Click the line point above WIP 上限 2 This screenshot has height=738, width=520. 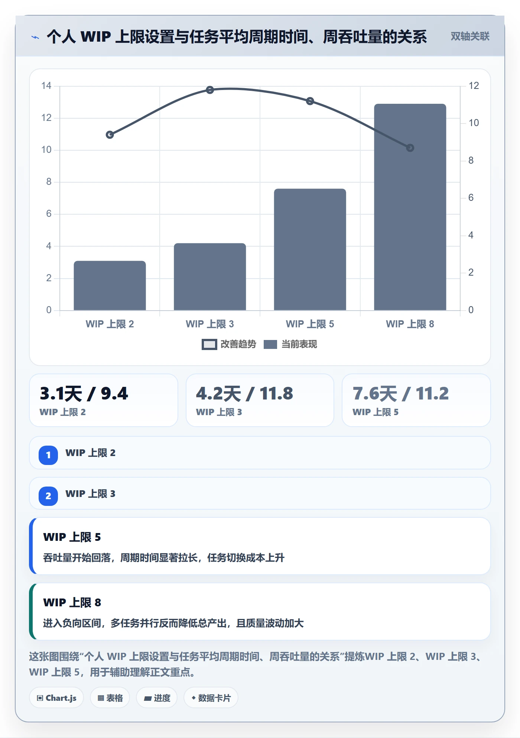(110, 135)
